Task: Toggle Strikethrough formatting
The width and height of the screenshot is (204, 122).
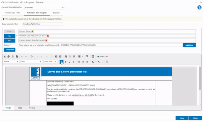Action: click(74, 62)
